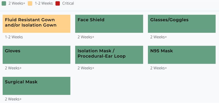The image size is (219, 103).
Task: Click 2 Weeks+ status under Glasses/Goggles
Action: point(158,37)
